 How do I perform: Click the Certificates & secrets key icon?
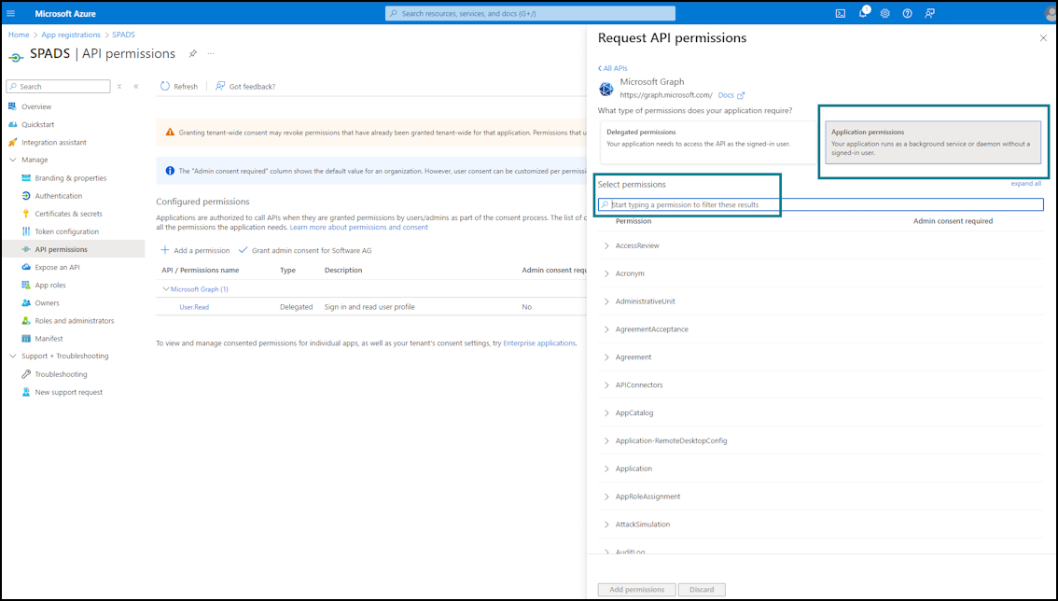pos(25,214)
